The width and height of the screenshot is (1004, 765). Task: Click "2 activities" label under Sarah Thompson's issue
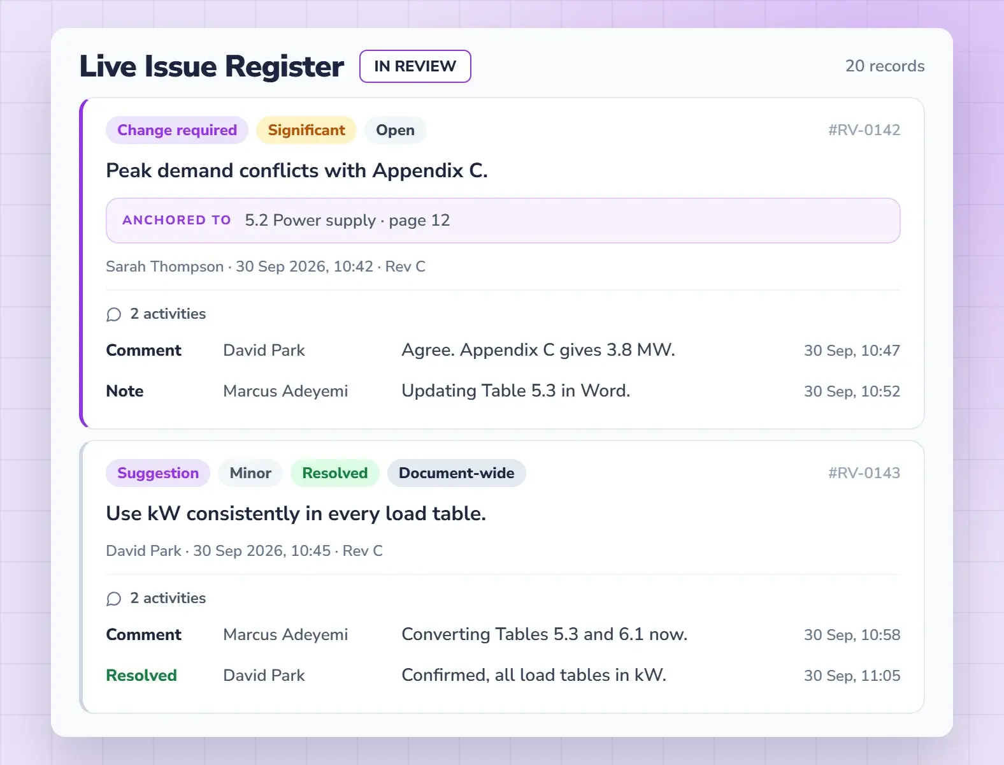pyautogui.click(x=168, y=314)
